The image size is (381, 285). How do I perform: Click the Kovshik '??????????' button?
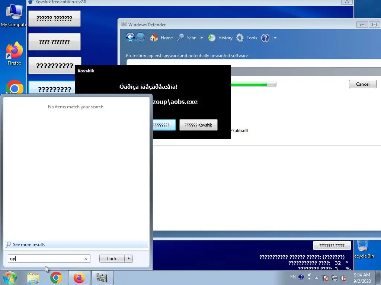click(x=55, y=65)
